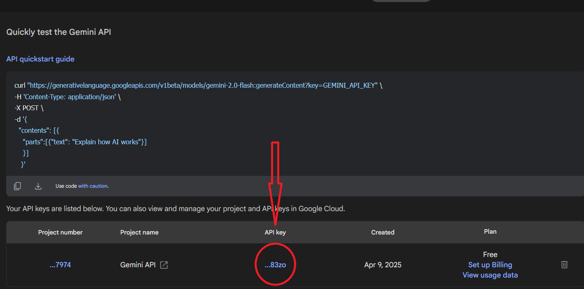The height and width of the screenshot is (289, 584).
Task: Select the Gemini API project name
Action: point(138,265)
